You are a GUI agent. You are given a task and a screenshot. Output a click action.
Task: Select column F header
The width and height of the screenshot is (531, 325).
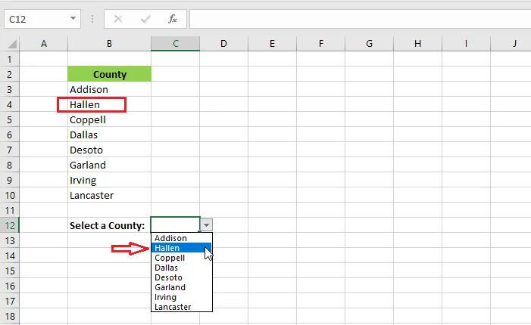click(x=320, y=44)
